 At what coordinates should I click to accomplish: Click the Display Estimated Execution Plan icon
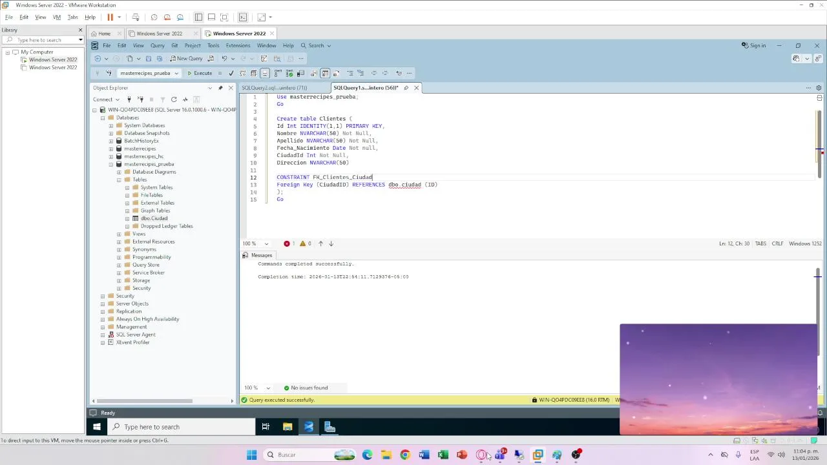point(243,73)
